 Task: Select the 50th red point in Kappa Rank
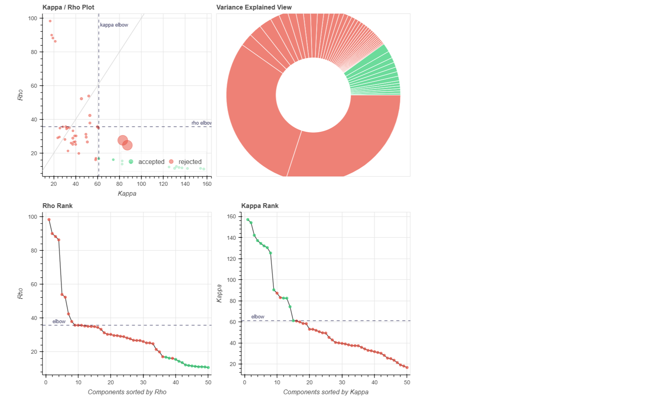[407, 368]
